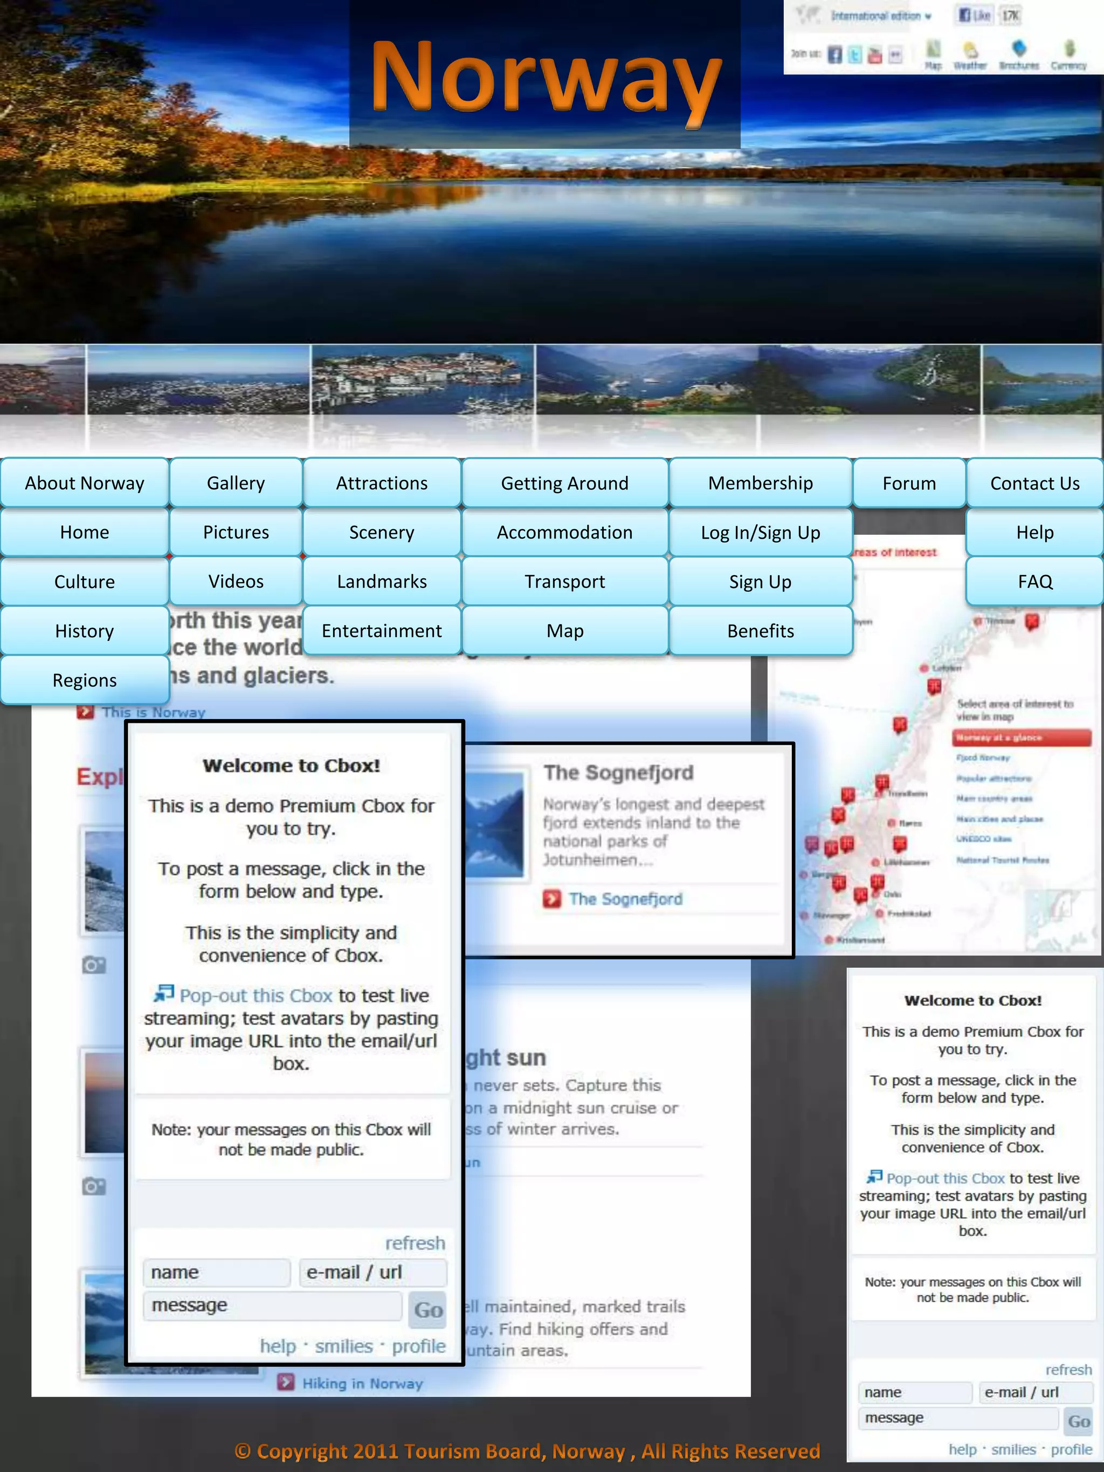
Task: Select Log In/Sign Up under Membership
Action: point(760,533)
